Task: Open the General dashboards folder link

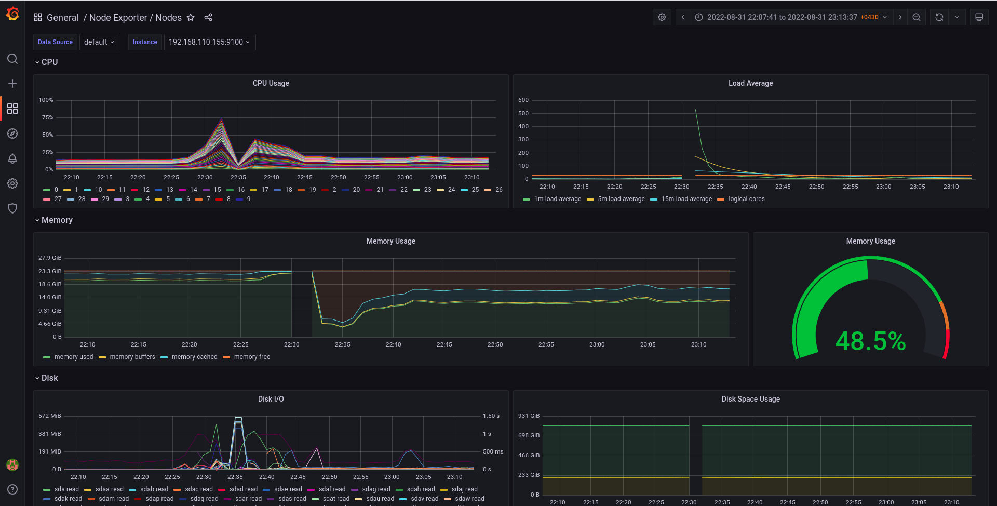Action: 63,17
